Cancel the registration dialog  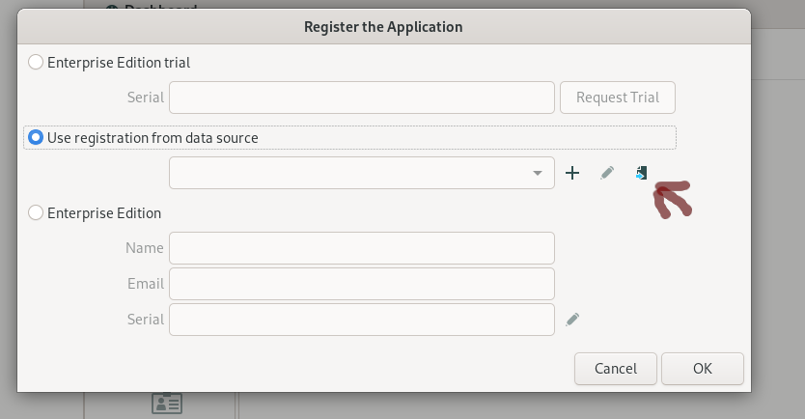(616, 369)
